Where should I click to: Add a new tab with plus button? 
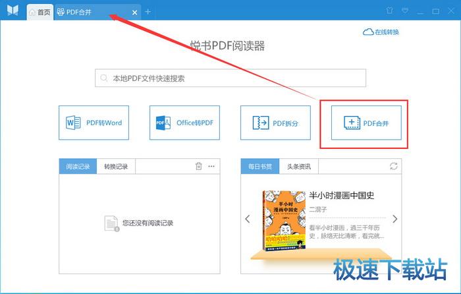(x=148, y=12)
